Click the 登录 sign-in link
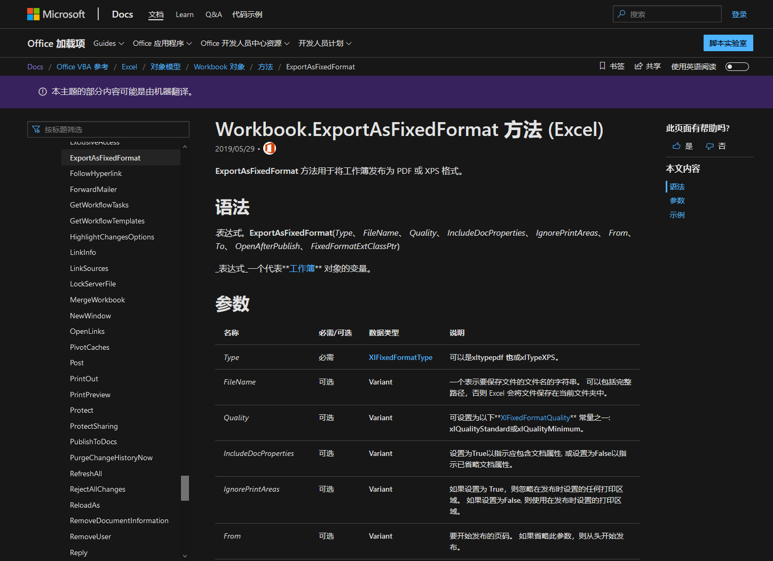This screenshot has height=561, width=773. (x=739, y=14)
